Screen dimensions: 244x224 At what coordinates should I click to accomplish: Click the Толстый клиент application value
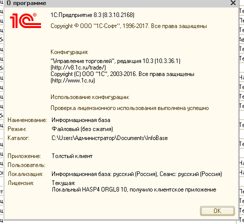click(x=72, y=156)
